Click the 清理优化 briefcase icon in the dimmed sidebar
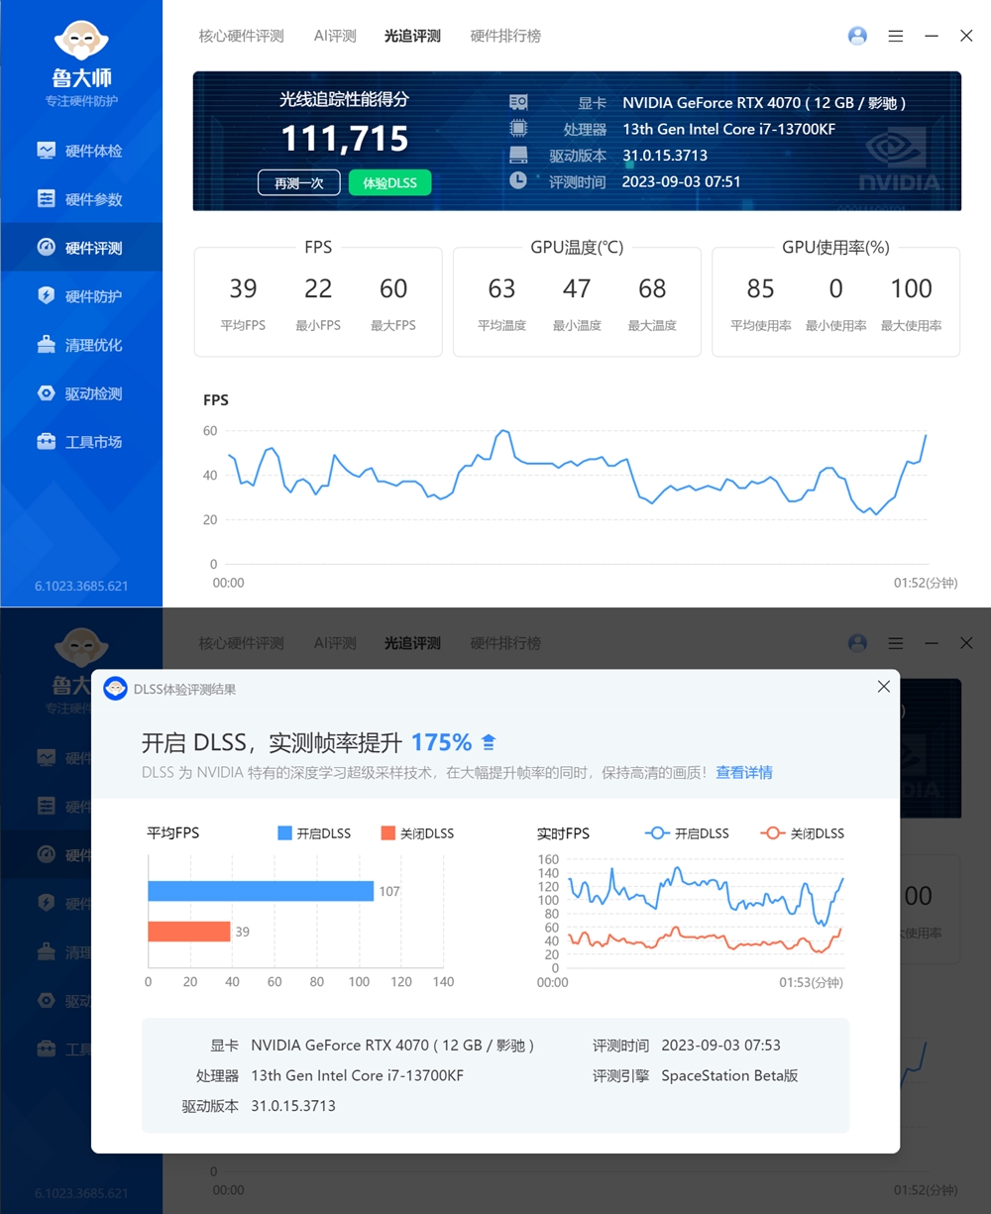Viewport: 991px width, 1214px height. click(x=47, y=952)
